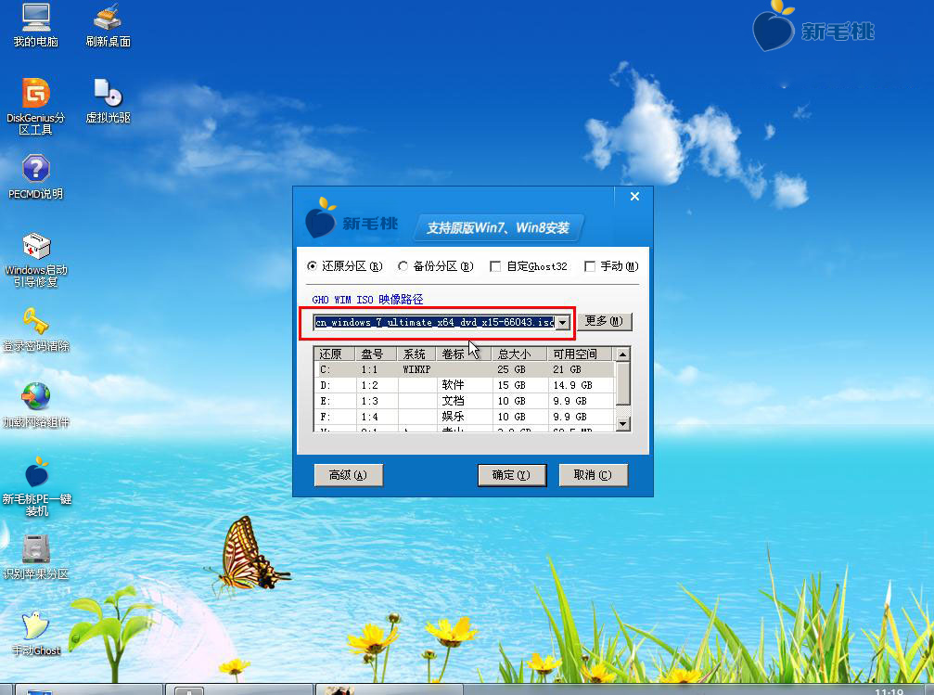Select the E: partition row
The width and height of the screenshot is (934, 695).
pyautogui.click(x=465, y=401)
